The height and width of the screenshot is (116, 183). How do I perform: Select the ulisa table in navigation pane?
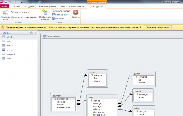[x=18, y=58]
